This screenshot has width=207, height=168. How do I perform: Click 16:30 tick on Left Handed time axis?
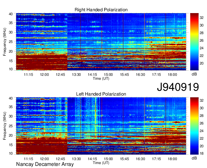tap(140, 159)
